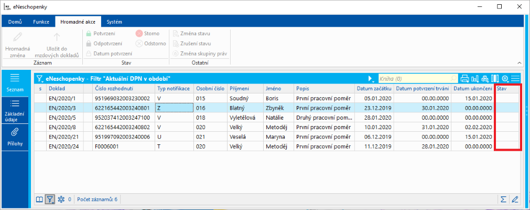Open the play arrow dropdown beside Kniha
This screenshot has height=210, width=530.
click(371, 79)
